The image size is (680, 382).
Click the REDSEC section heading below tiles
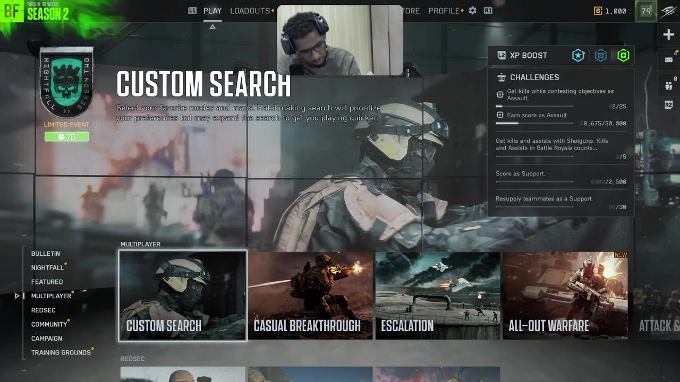click(x=132, y=359)
